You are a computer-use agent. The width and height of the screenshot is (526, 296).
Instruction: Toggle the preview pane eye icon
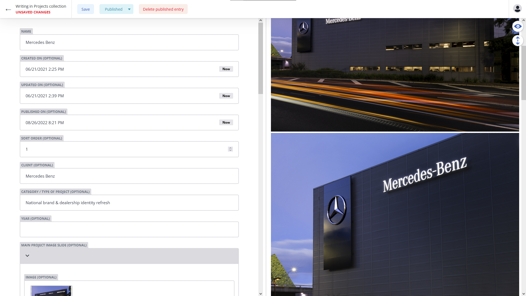click(x=518, y=26)
